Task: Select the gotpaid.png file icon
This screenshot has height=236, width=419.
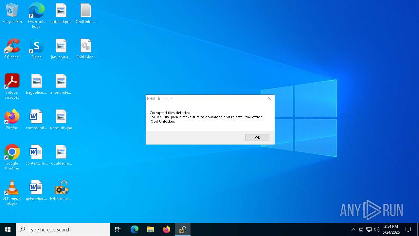Action: [61, 14]
